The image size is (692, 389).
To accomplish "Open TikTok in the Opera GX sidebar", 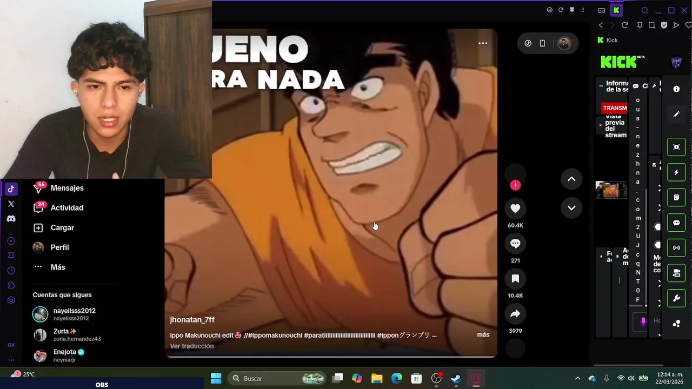I will (11, 189).
